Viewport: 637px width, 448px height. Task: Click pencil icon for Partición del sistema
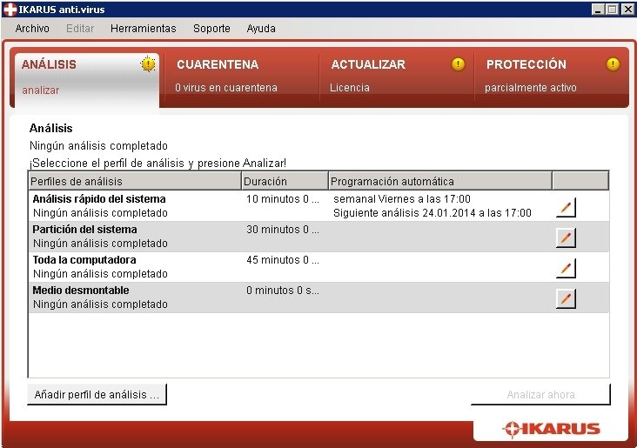tap(566, 238)
